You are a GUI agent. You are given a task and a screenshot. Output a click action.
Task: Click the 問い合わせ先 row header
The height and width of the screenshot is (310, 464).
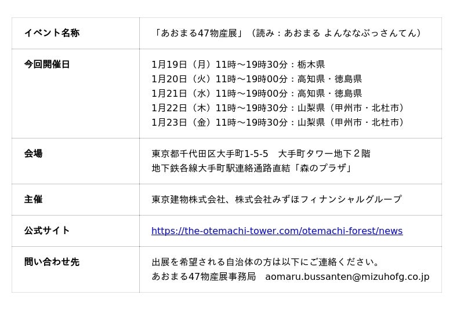[52, 262]
